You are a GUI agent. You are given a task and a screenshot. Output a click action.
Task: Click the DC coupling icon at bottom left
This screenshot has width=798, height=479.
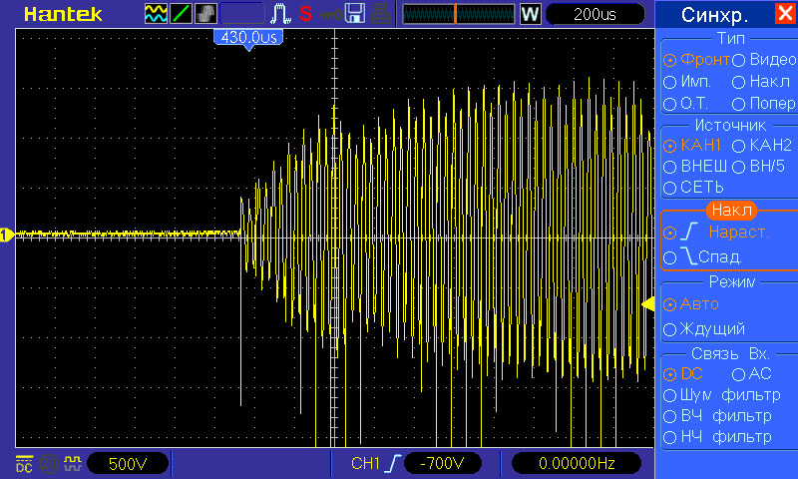pos(24,463)
